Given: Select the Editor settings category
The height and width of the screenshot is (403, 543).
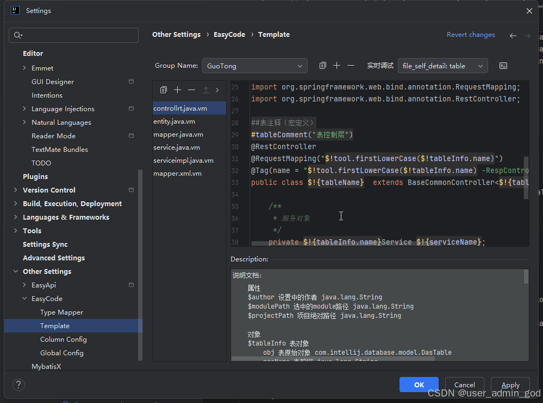Looking at the screenshot, I should pyautogui.click(x=33, y=53).
